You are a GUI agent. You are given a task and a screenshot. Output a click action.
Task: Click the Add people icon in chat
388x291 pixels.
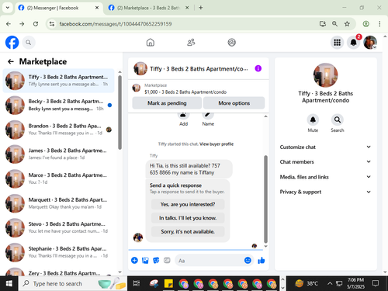tap(183, 115)
